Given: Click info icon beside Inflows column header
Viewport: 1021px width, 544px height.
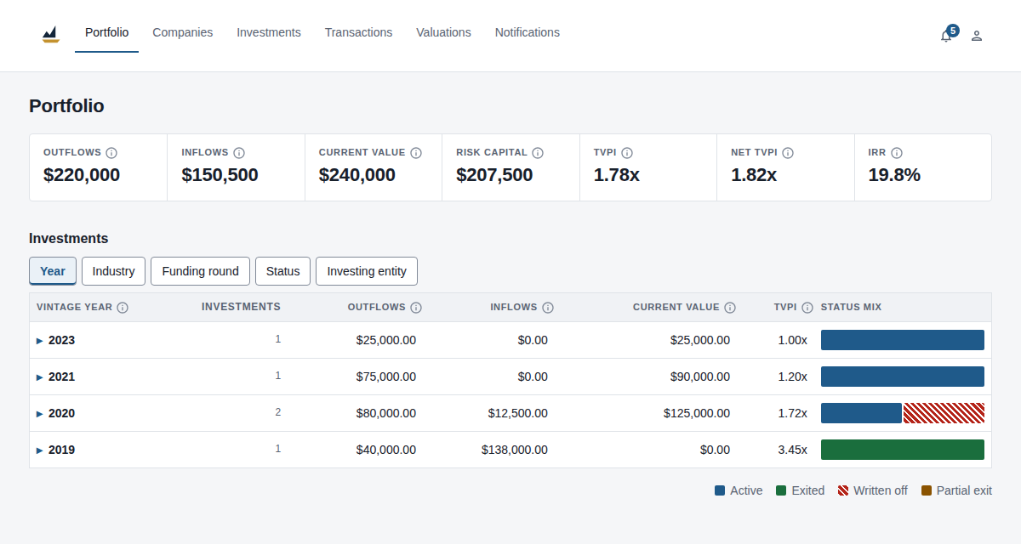Looking at the screenshot, I should pos(548,308).
